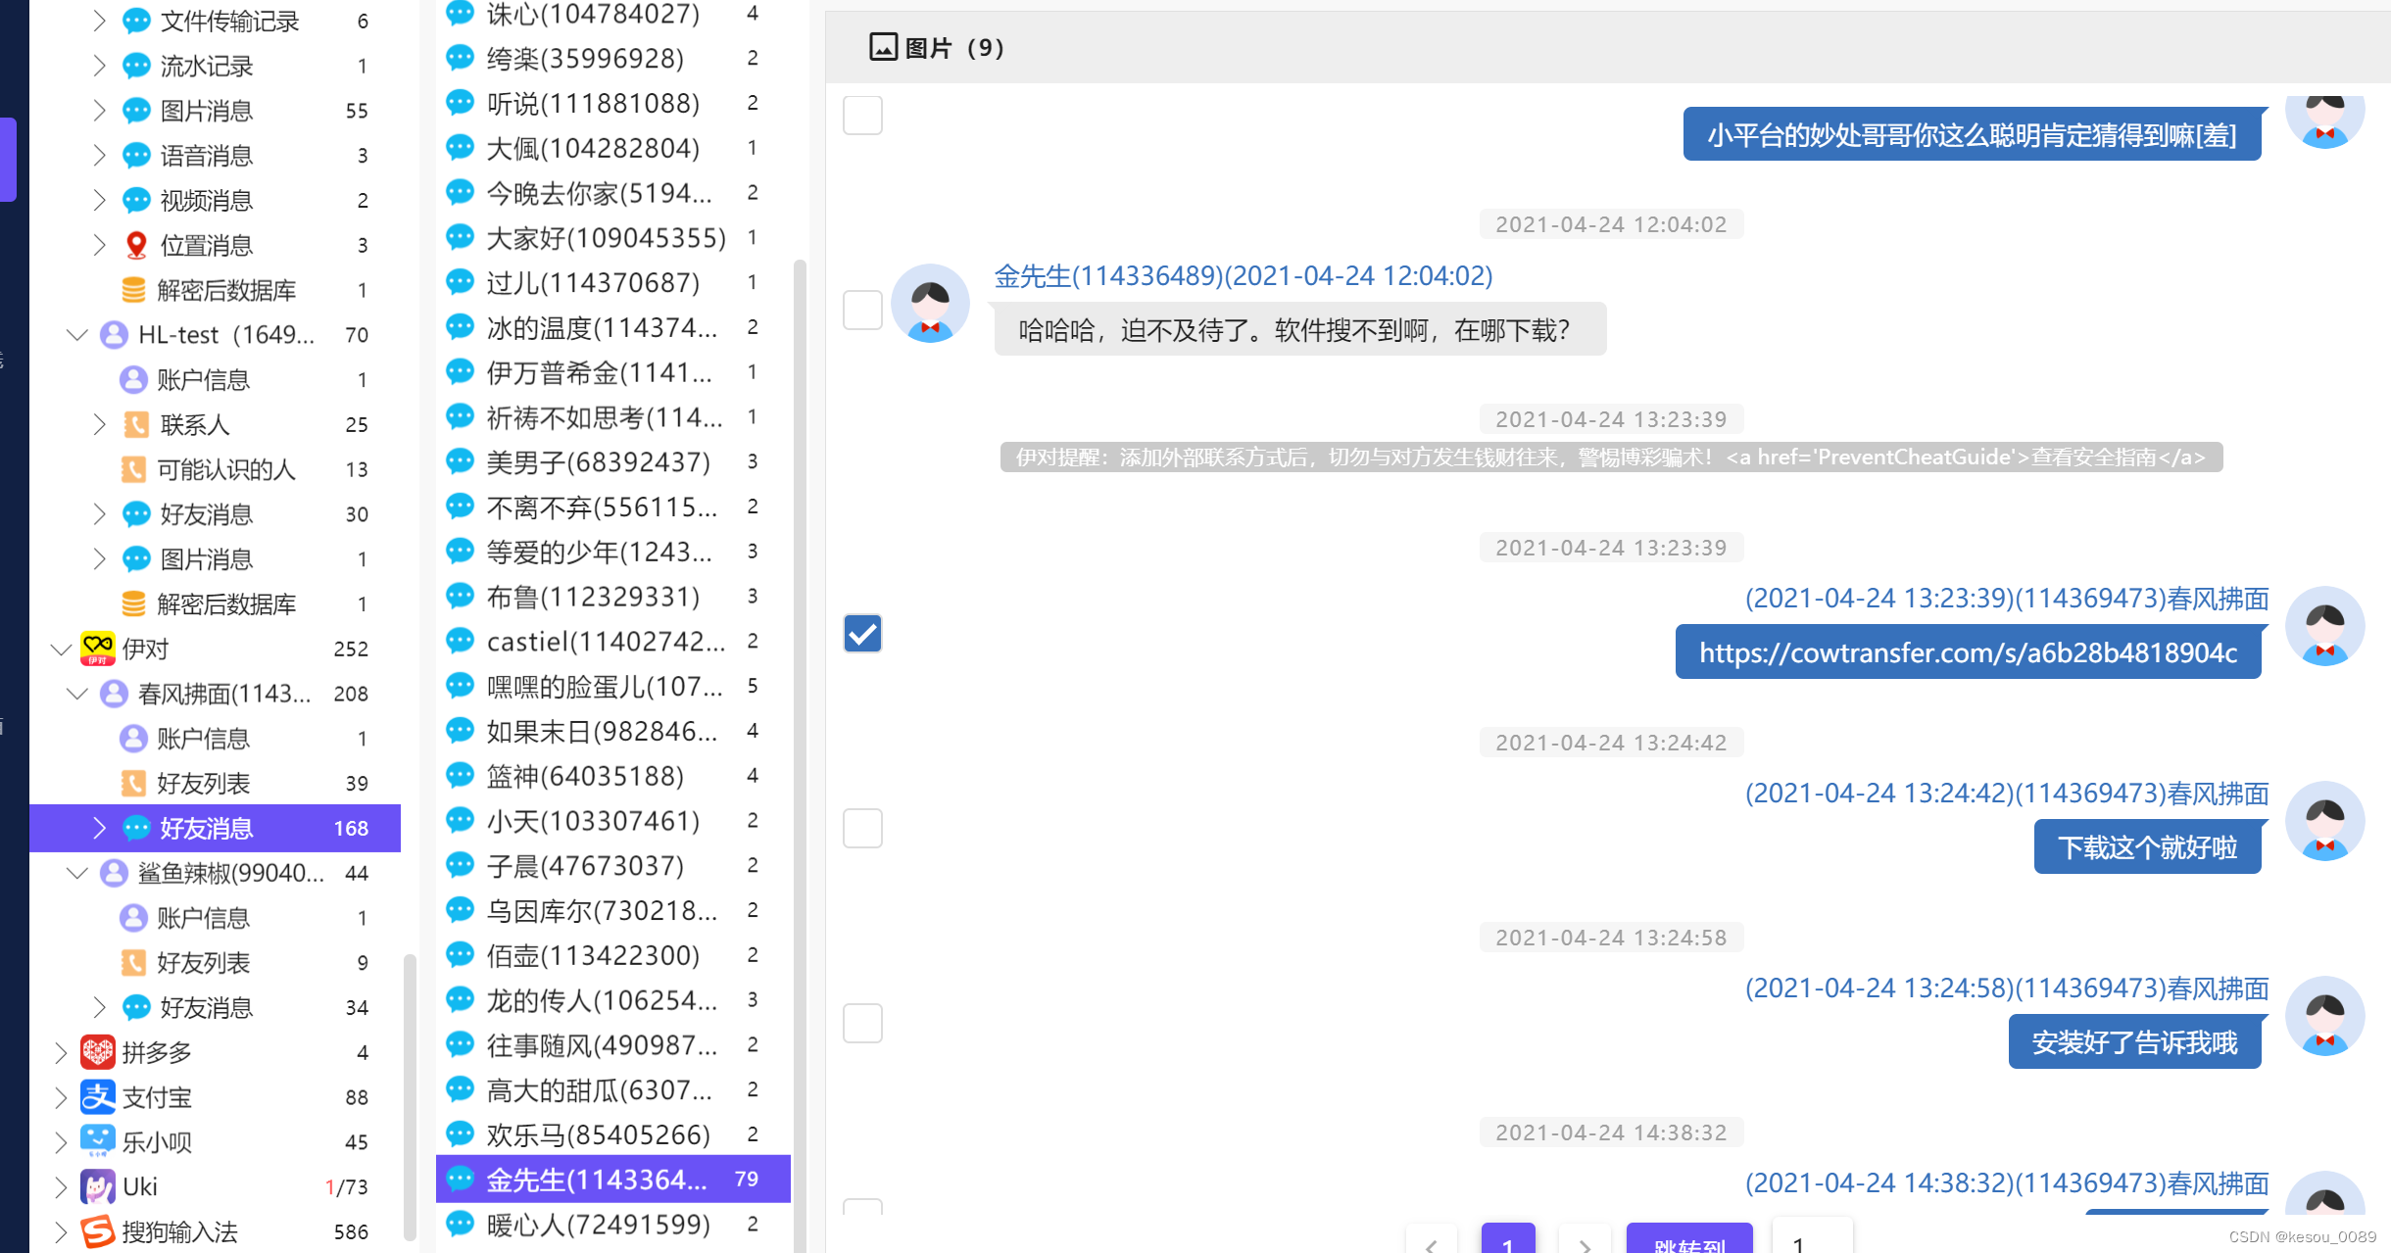
Task: Click the Sogou Input (搜狗输入法) icon
Action: [97, 1231]
